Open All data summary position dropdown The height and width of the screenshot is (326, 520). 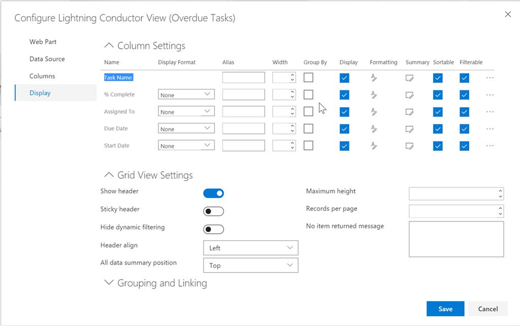(x=251, y=265)
